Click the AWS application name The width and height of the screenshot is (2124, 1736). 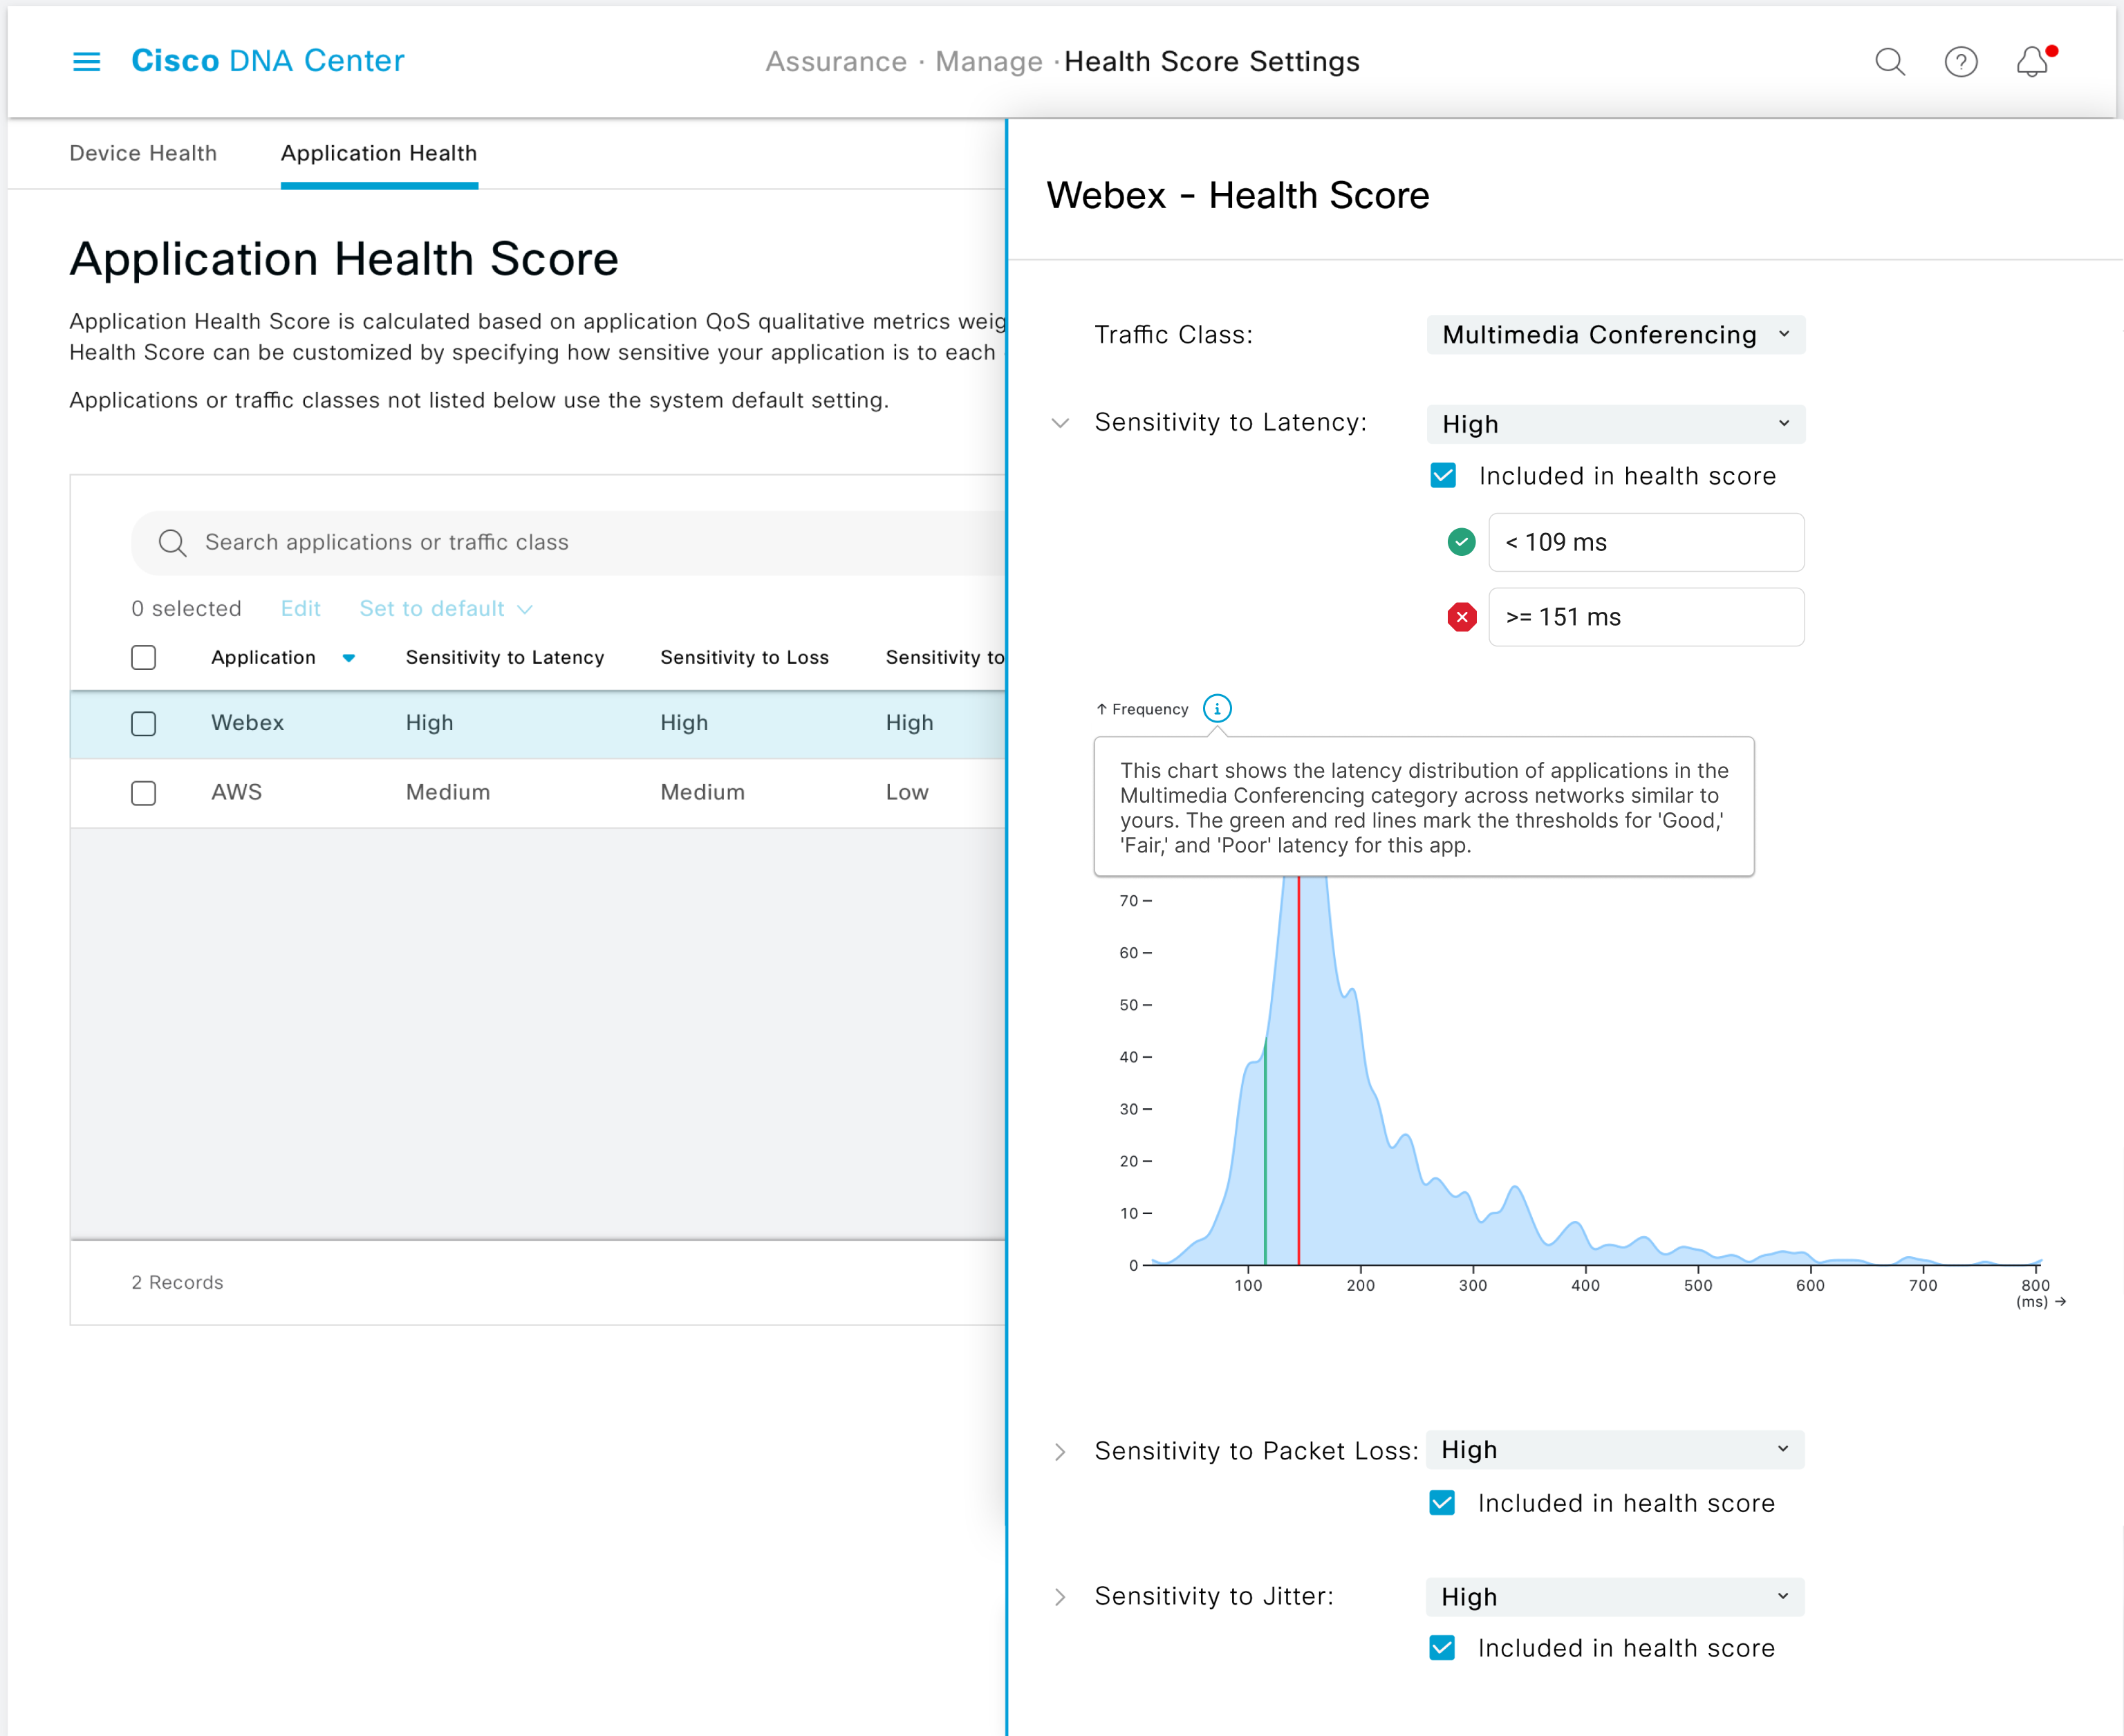click(x=236, y=792)
